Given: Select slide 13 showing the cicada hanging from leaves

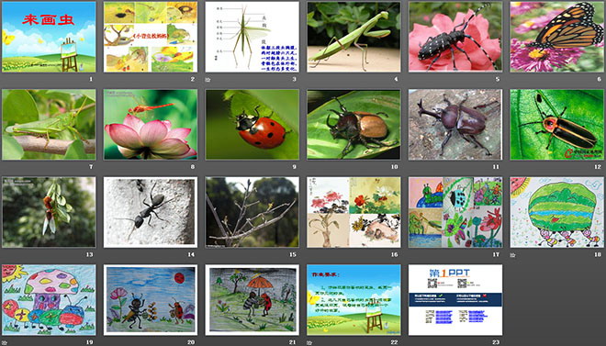Looking at the screenshot, I should click(x=49, y=212).
